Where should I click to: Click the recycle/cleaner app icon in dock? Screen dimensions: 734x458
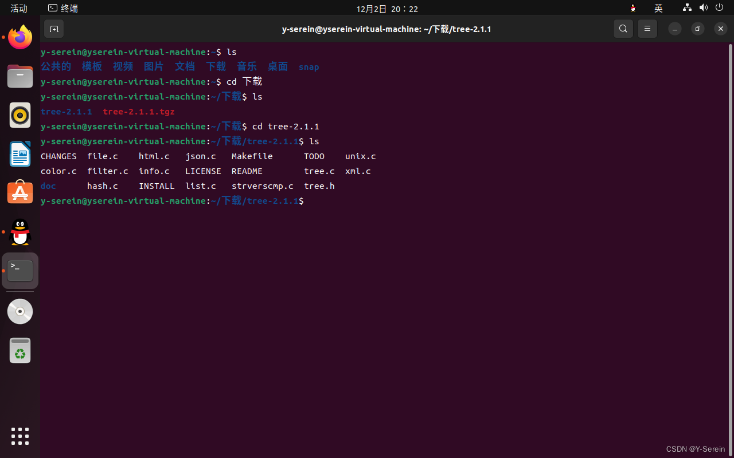click(x=20, y=350)
